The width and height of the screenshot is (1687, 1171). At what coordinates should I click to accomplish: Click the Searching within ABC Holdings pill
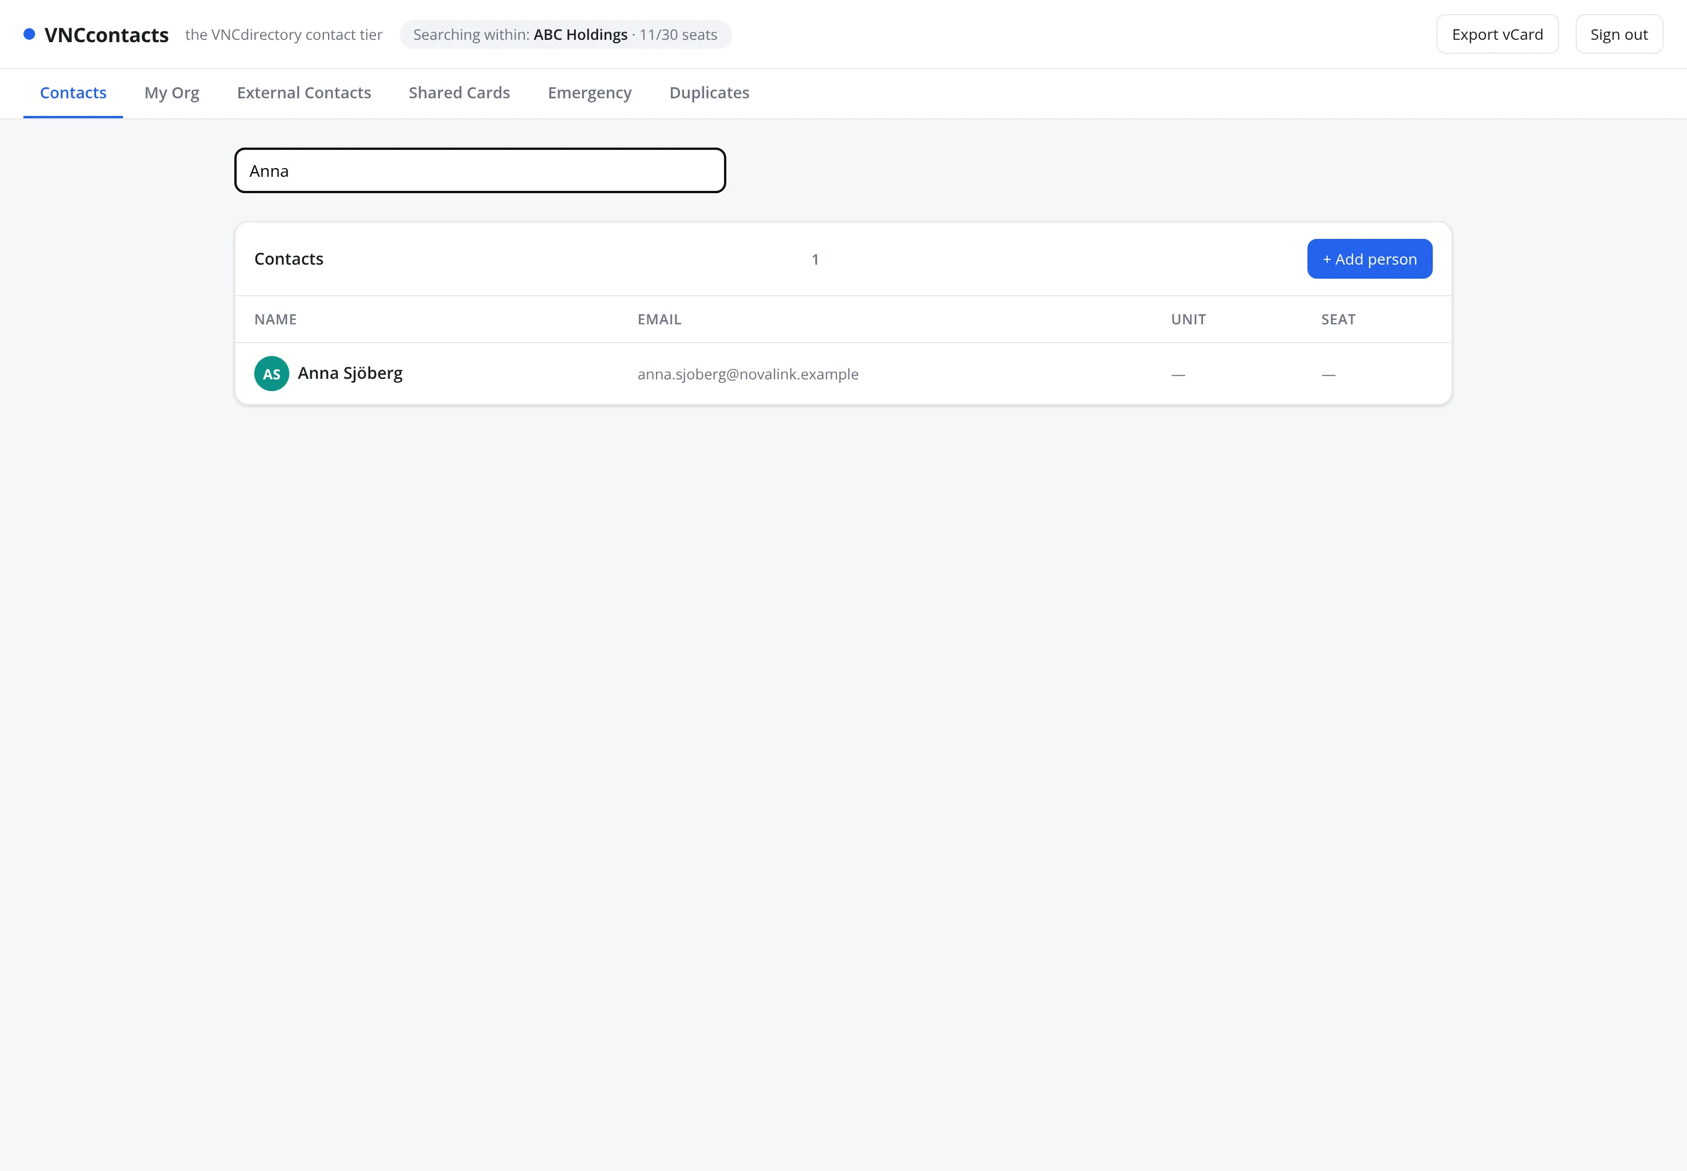click(565, 35)
